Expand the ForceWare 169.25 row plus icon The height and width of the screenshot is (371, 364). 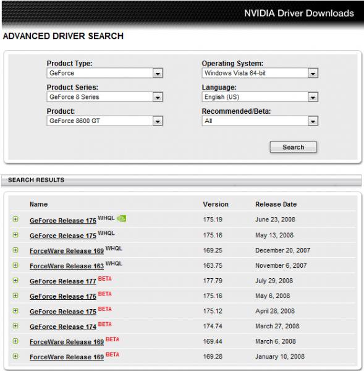[15, 250]
